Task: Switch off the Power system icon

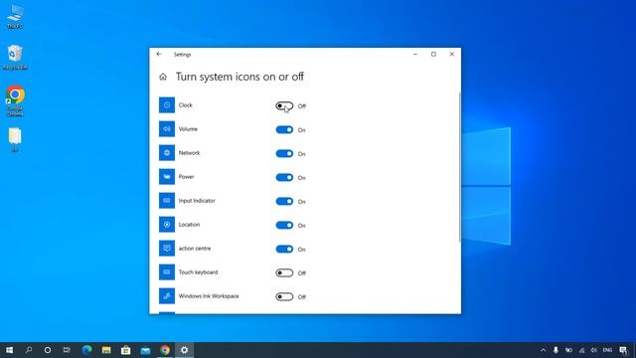Action: coord(284,177)
